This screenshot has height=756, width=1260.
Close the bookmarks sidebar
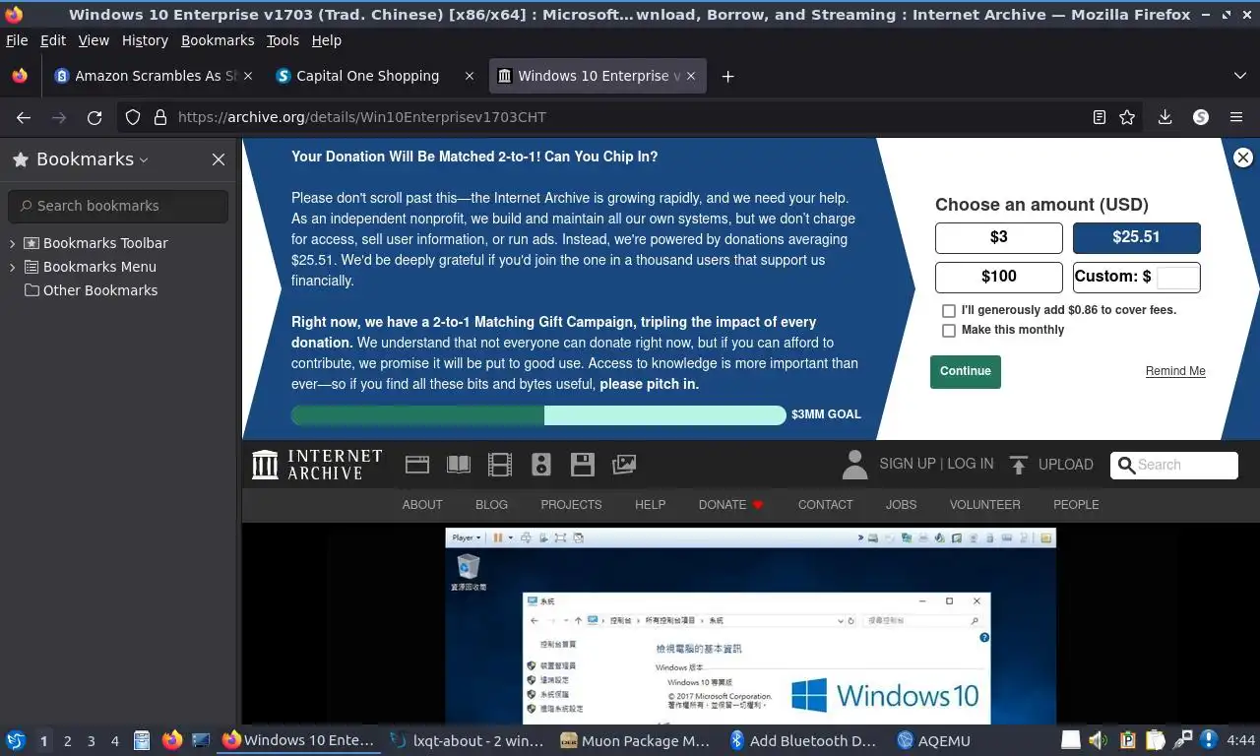pos(219,159)
